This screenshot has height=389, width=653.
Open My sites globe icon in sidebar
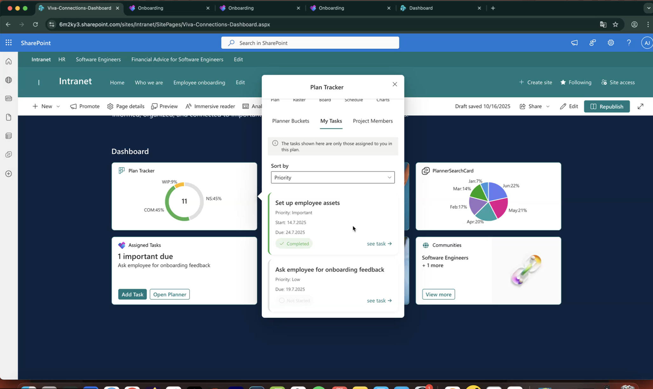coord(9,80)
